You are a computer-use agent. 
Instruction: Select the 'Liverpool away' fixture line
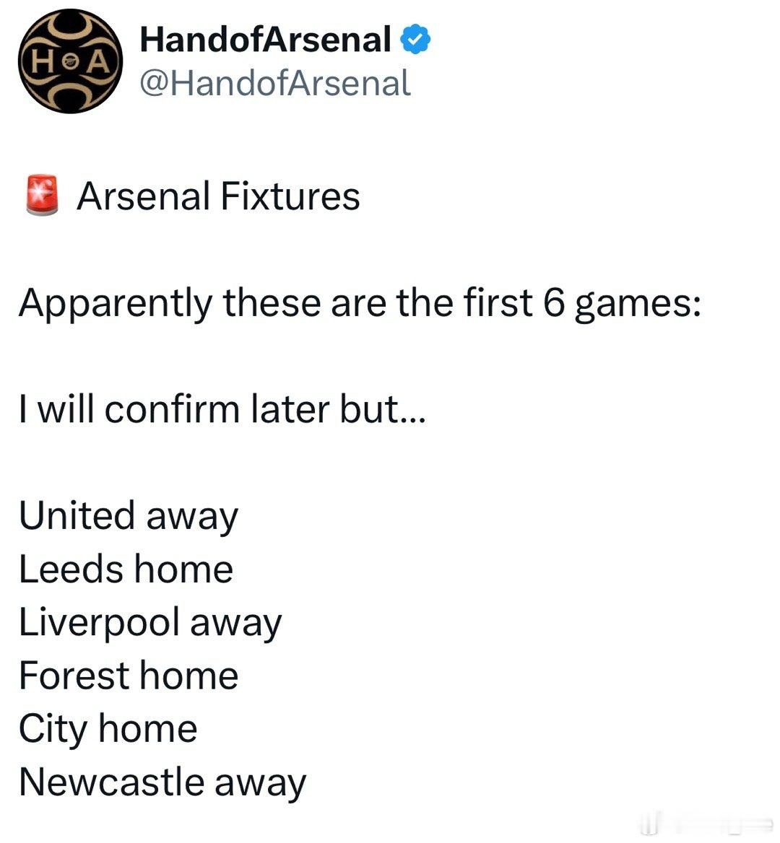150,623
